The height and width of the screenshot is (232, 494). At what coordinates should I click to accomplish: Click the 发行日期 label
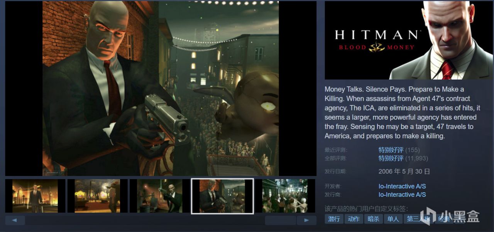(x=335, y=171)
